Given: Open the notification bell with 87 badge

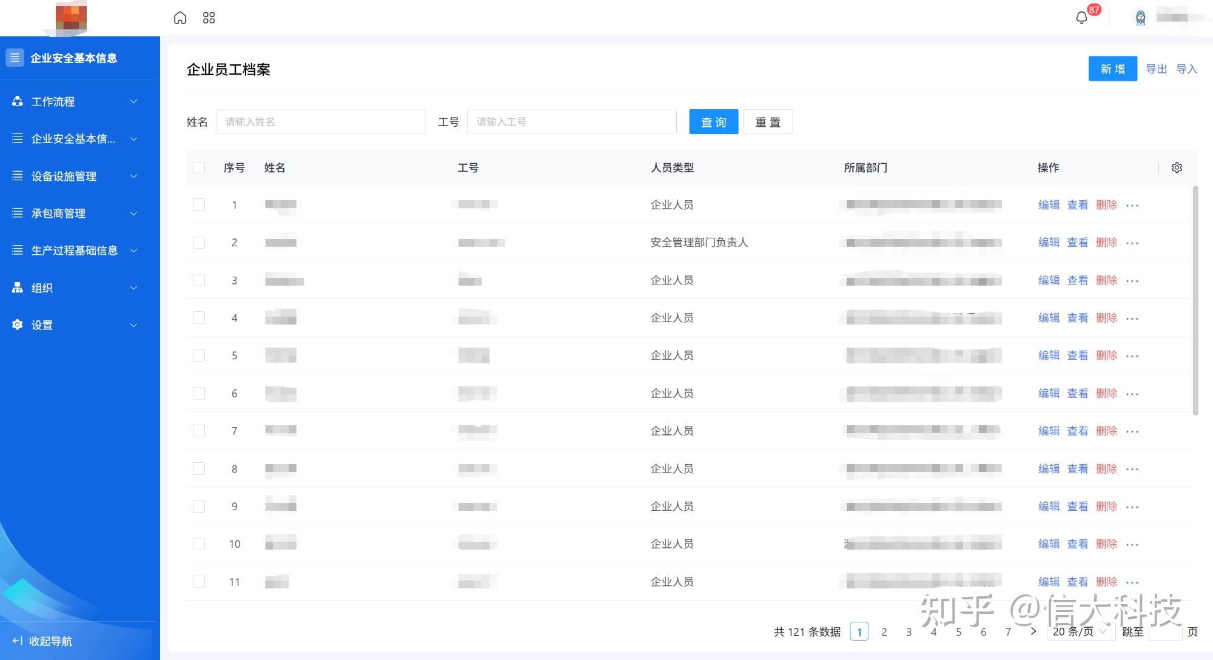Looking at the screenshot, I should tap(1081, 18).
